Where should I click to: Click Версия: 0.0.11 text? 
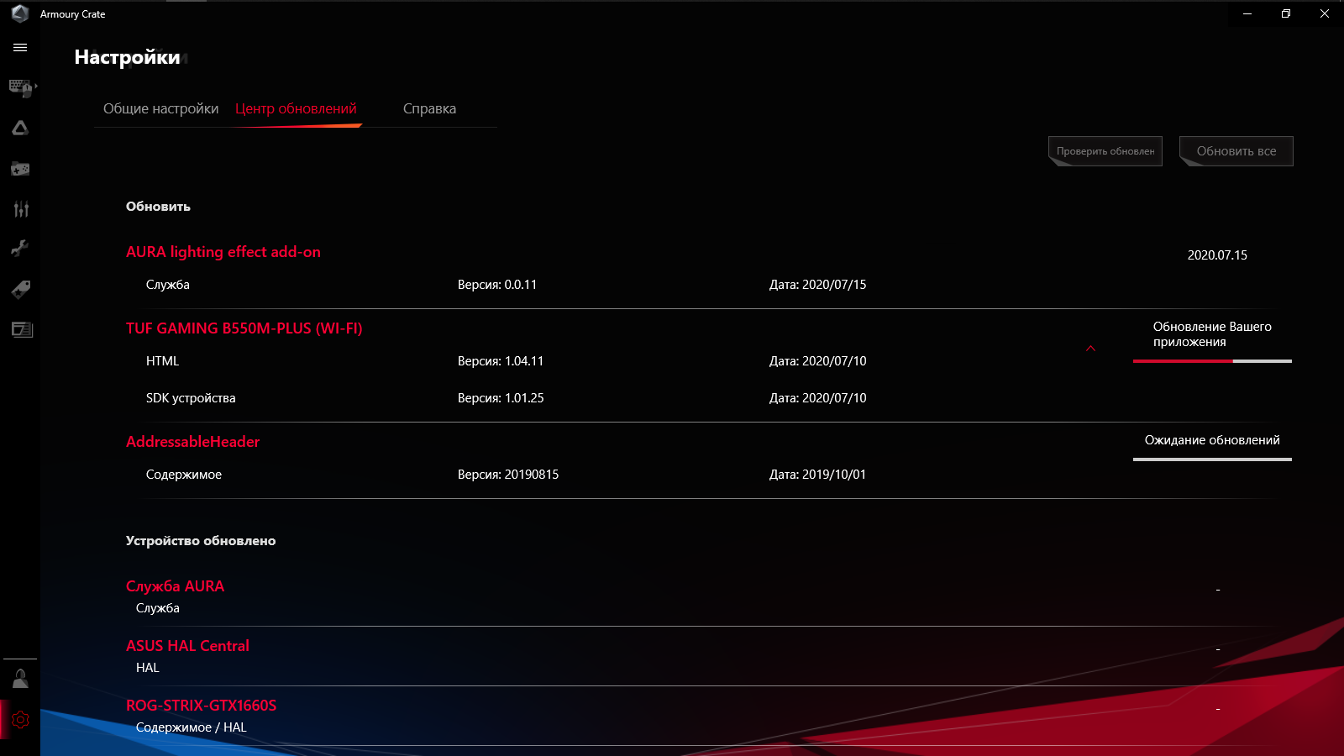click(497, 285)
